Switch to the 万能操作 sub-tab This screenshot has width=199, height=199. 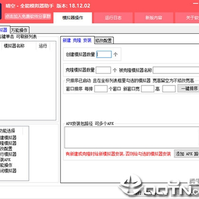pos(19,30)
